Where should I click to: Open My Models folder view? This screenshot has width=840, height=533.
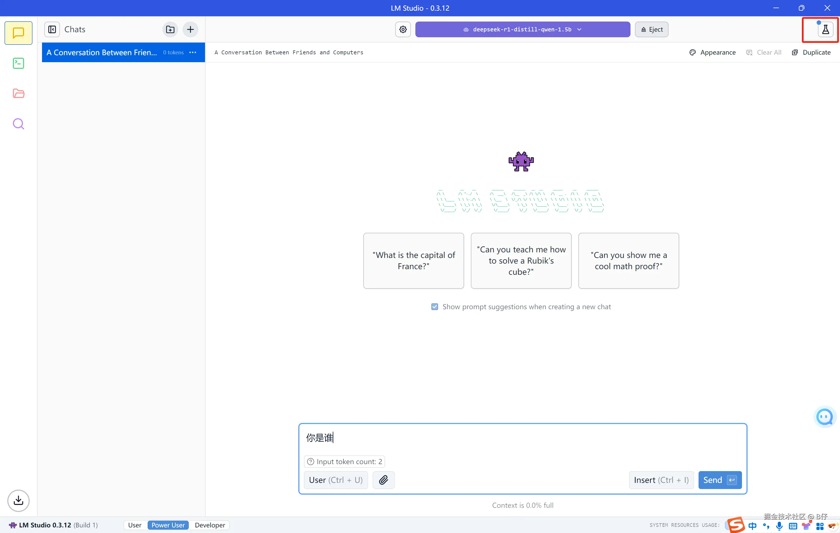18,94
